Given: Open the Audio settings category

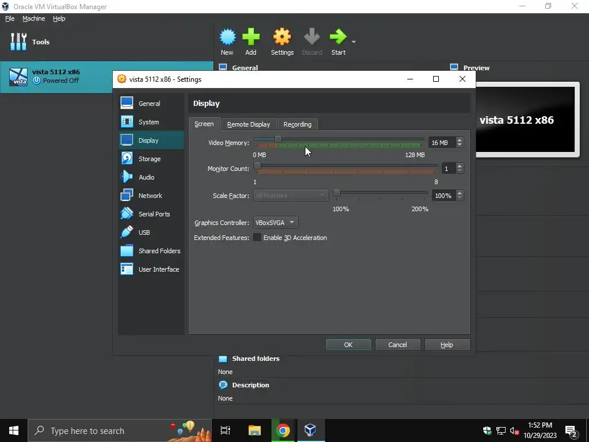Looking at the screenshot, I should pos(151,177).
